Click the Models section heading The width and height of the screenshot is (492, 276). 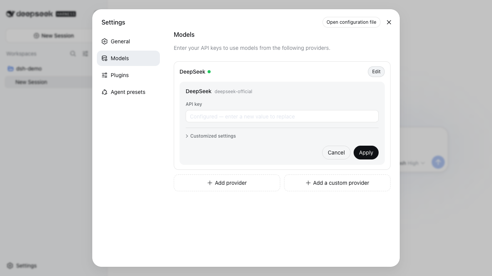(x=184, y=34)
